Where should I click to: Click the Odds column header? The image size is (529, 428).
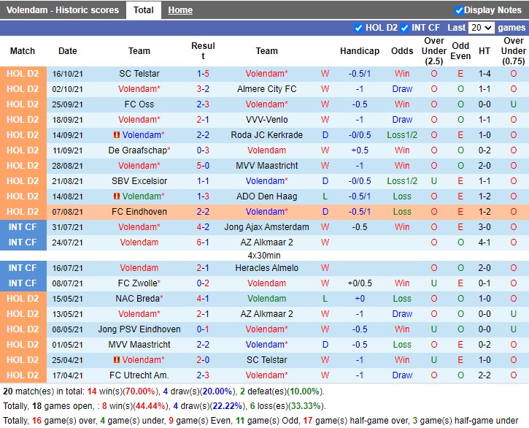pyautogui.click(x=402, y=51)
